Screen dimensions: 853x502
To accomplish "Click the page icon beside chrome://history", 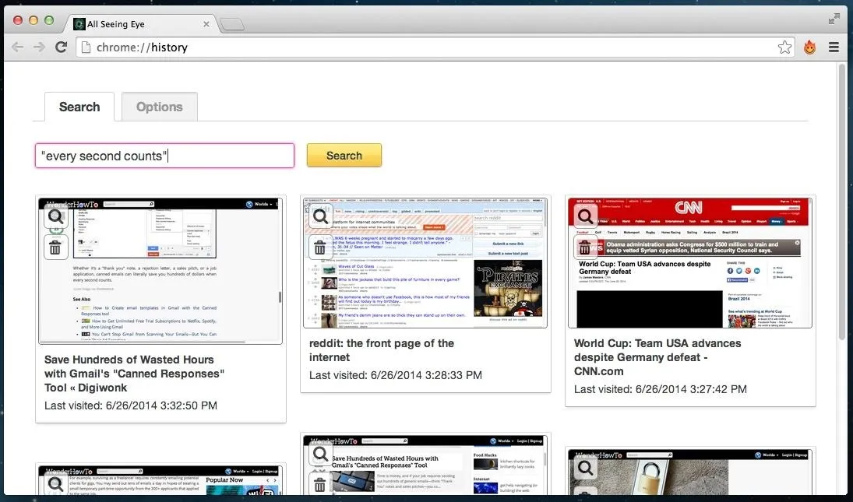I will tap(86, 47).
